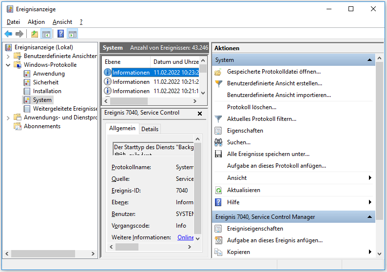Click the disk icon for Alle Ereignisse speichern unter

click(219, 154)
